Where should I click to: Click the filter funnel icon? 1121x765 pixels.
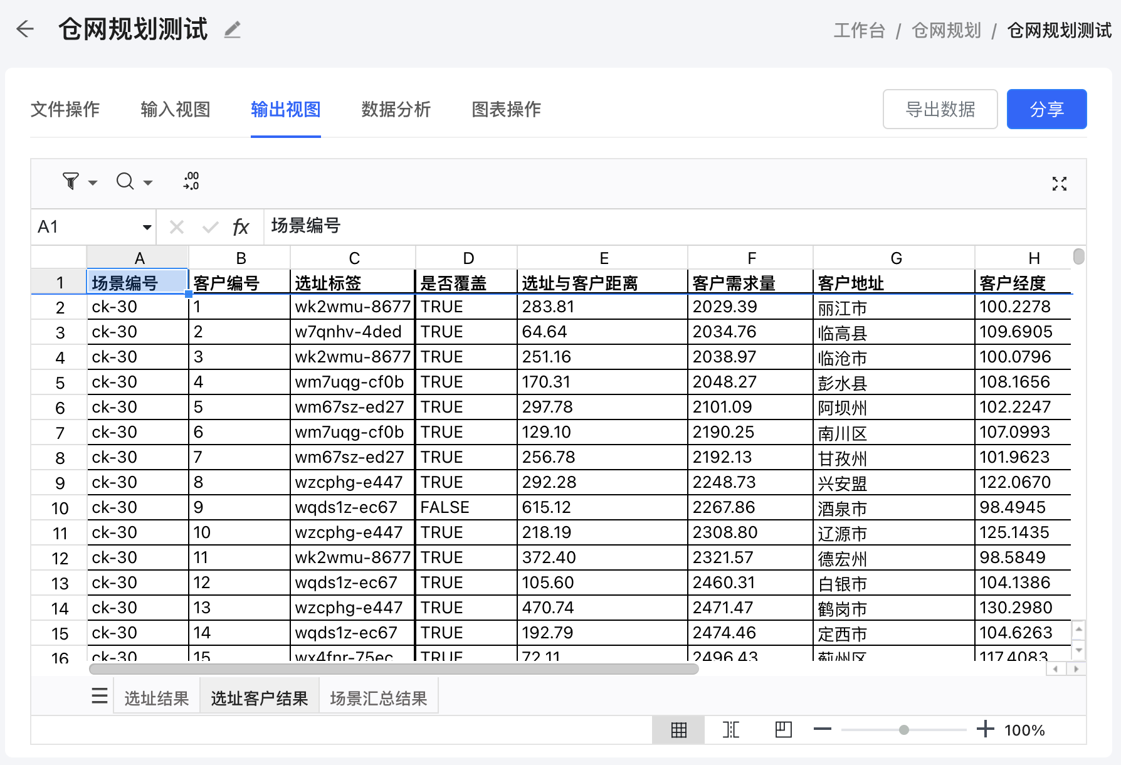71,182
